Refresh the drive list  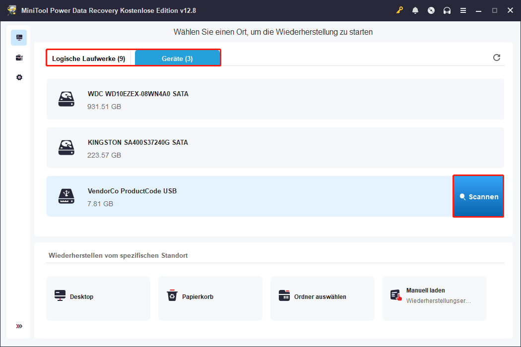pos(497,58)
